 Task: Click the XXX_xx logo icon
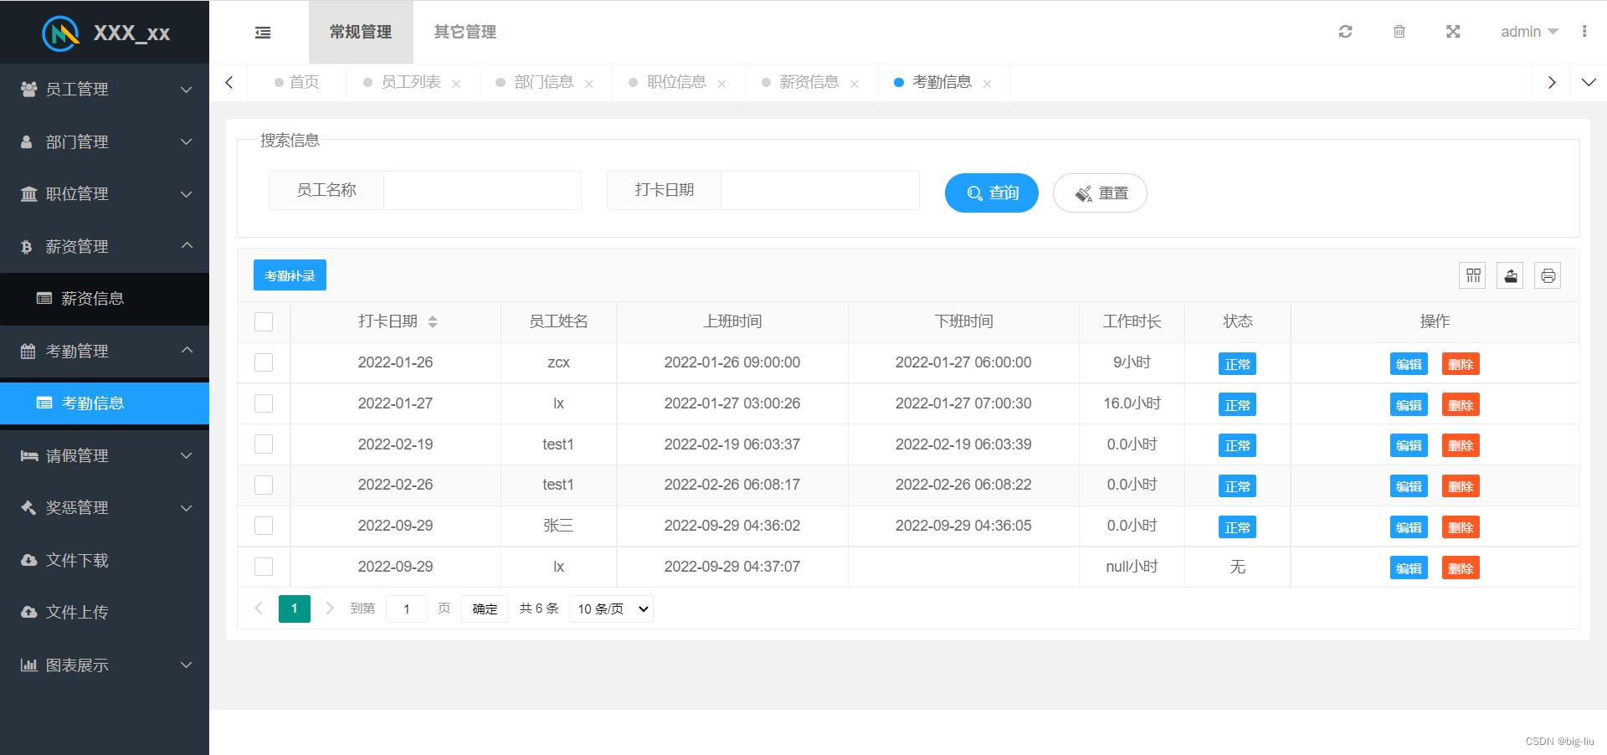[61, 33]
